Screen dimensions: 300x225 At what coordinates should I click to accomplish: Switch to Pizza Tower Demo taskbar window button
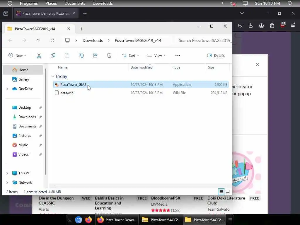coord(117,220)
